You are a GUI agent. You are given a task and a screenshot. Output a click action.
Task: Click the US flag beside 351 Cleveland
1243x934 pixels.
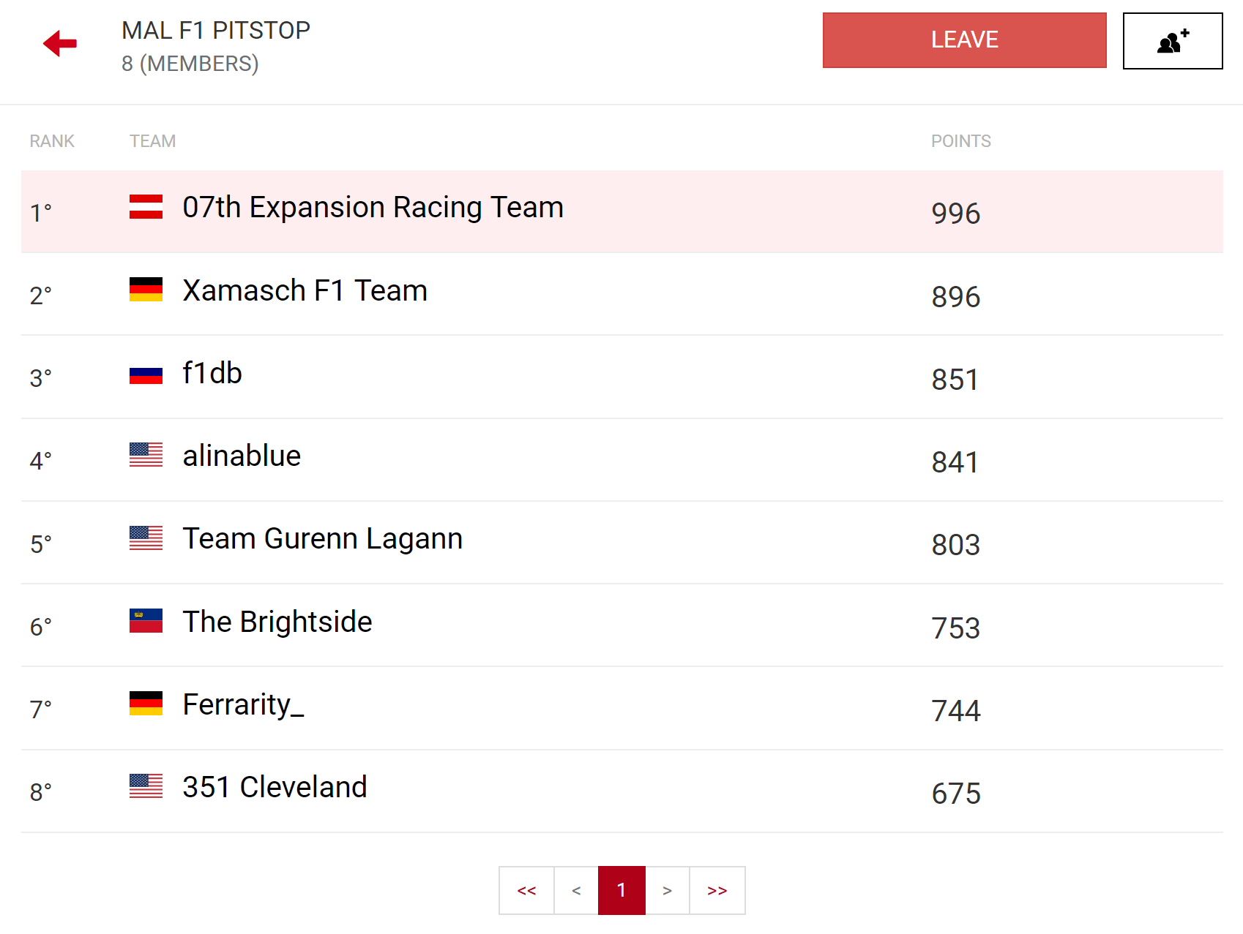coord(146,786)
